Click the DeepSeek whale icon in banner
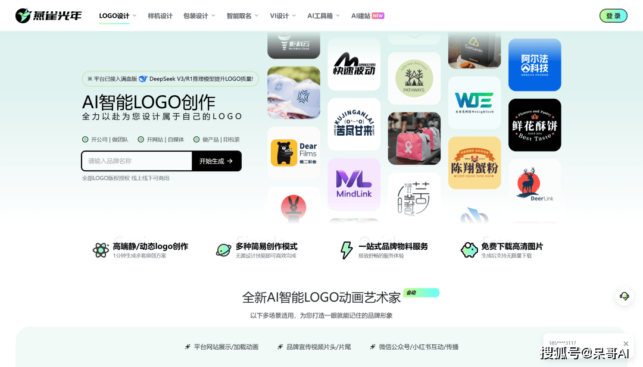This screenshot has width=643, height=367. click(143, 79)
